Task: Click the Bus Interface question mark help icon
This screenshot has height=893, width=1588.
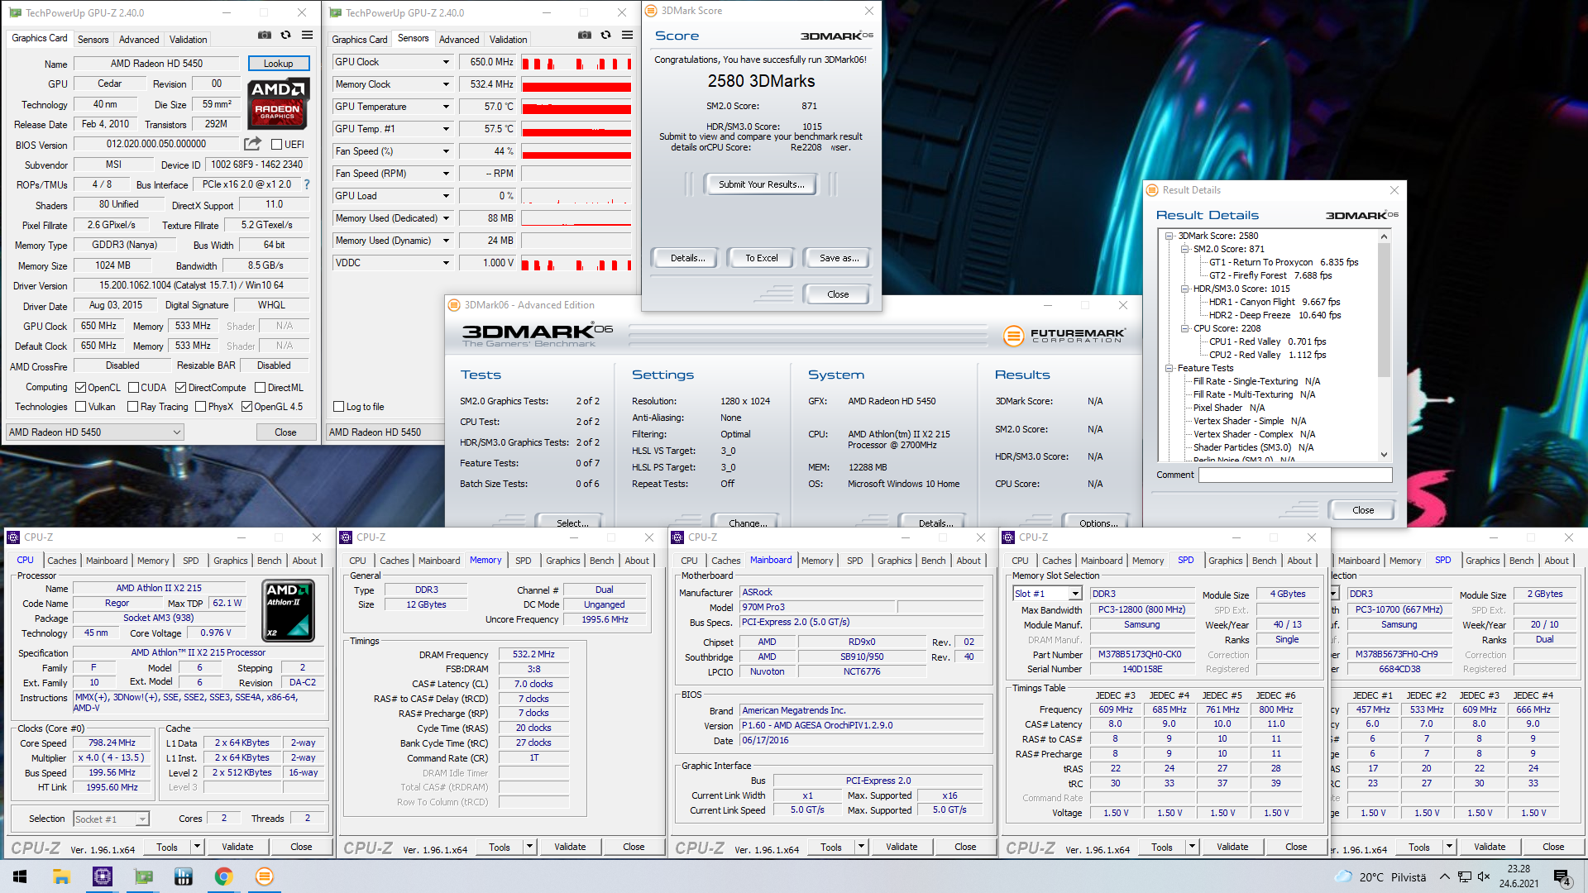Action: 307,184
